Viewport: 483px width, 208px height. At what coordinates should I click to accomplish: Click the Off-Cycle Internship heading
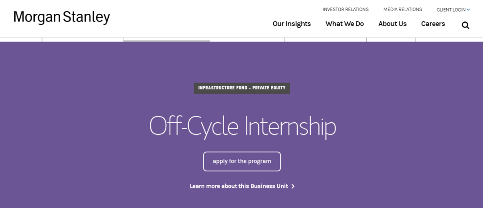pyautogui.click(x=242, y=126)
